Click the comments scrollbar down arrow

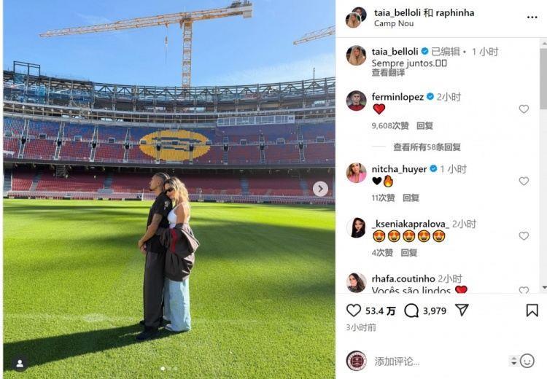pyautogui.click(x=544, y=288)
